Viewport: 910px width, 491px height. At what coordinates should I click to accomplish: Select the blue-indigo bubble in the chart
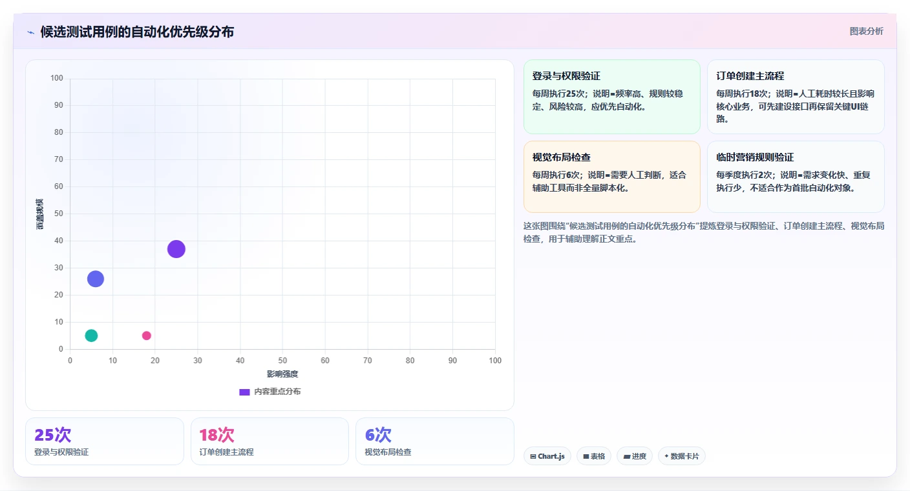click(x=96, y=279)
